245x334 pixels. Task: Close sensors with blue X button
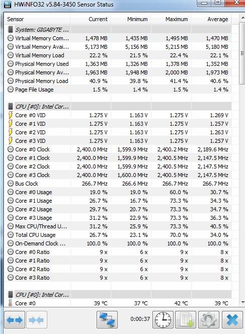click(x=232, y=319)
